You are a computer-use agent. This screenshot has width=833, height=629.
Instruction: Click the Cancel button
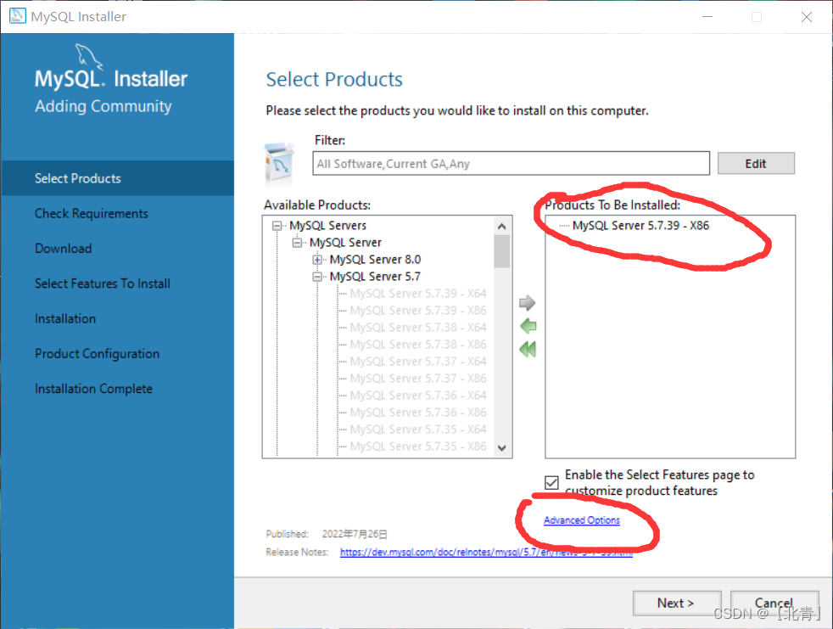click(774, 603)
